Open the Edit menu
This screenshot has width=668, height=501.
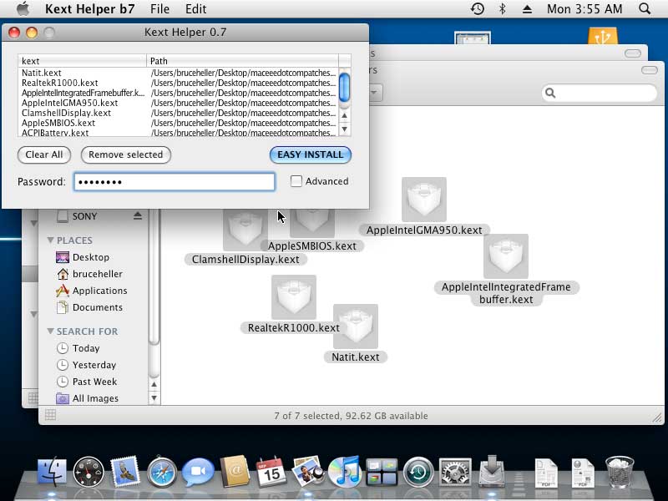[x=195, y=9]
